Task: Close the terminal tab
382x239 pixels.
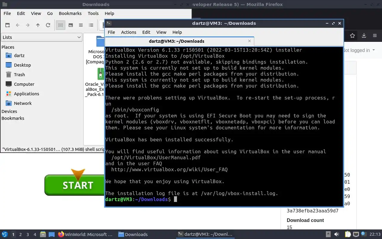Action: [x=249, y=41]
